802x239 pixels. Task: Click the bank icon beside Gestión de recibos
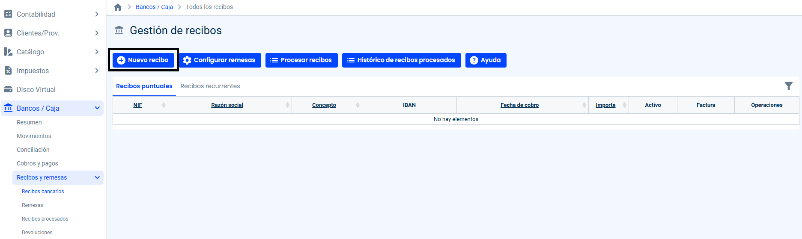click(x=119, y=30)
